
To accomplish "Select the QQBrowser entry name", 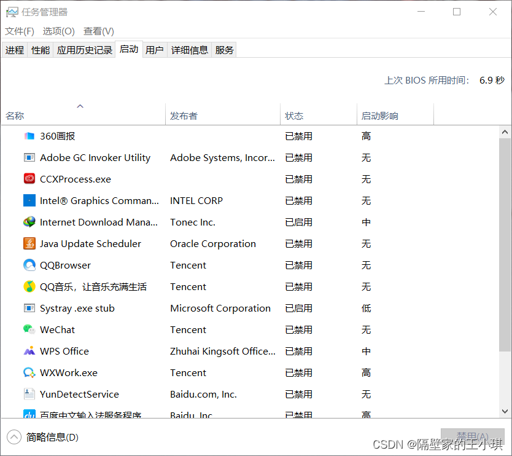I will (x=65, y=265).
